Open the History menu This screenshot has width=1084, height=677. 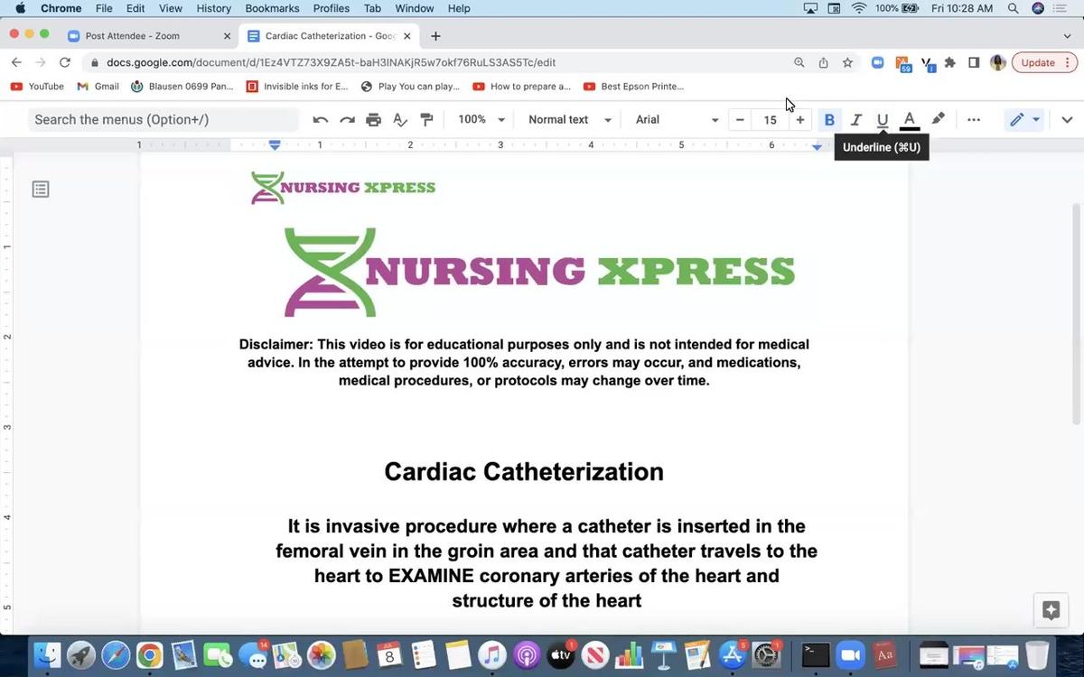point(214,8)
